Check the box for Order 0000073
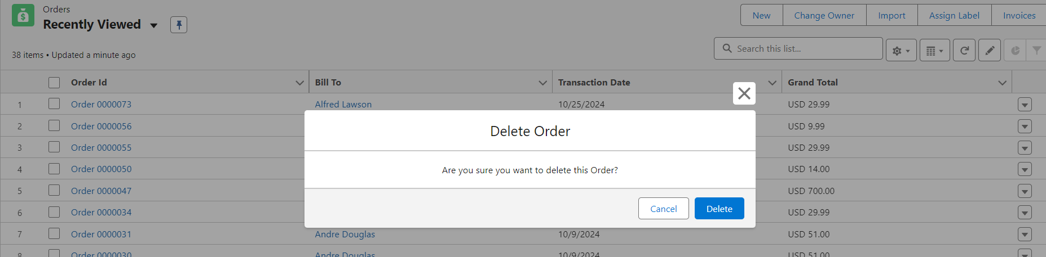Viewport: 1046px width, 257px height. click(54, 104)
